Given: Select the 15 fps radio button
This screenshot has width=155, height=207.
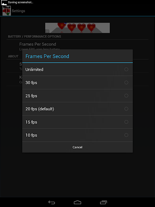Looking at the screenshot, I should (126, 122).
